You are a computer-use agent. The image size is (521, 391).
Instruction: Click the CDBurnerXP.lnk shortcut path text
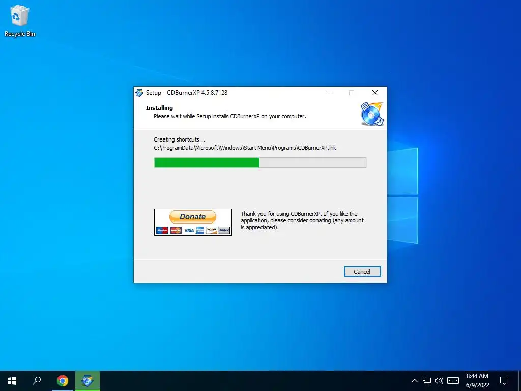[245, 148]
